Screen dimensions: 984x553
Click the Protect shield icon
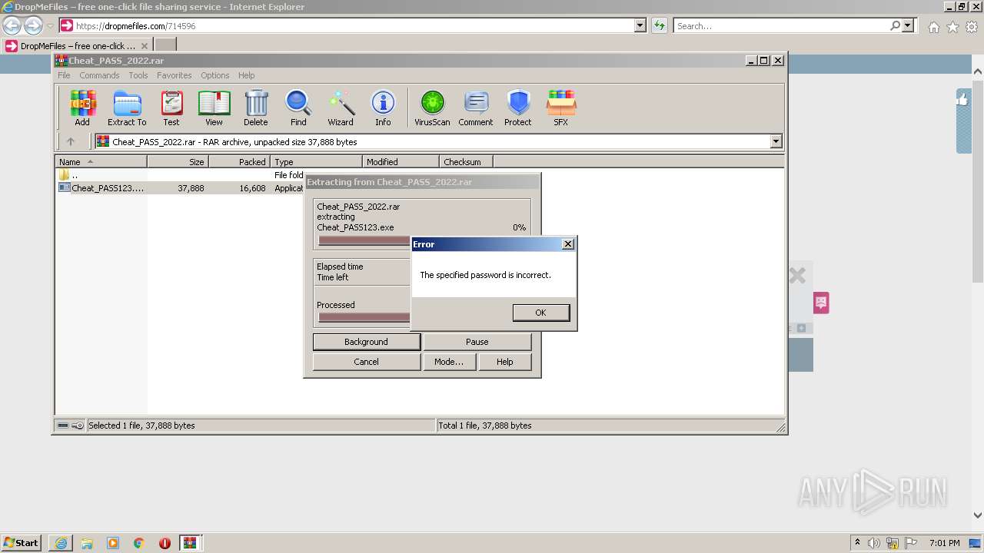[518, 108]
